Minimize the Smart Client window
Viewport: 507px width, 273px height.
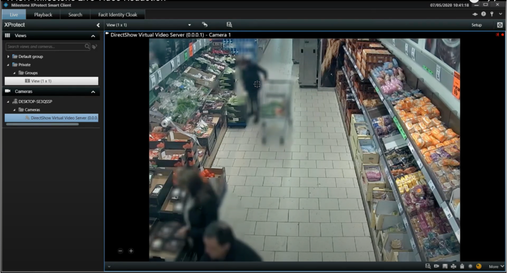476,5
